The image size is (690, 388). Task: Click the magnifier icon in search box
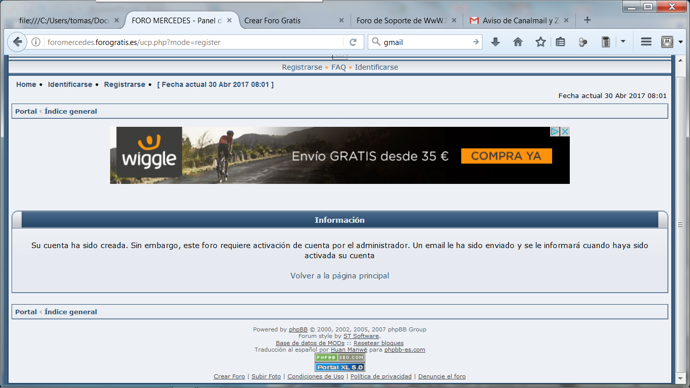click(x=376, y=42)
